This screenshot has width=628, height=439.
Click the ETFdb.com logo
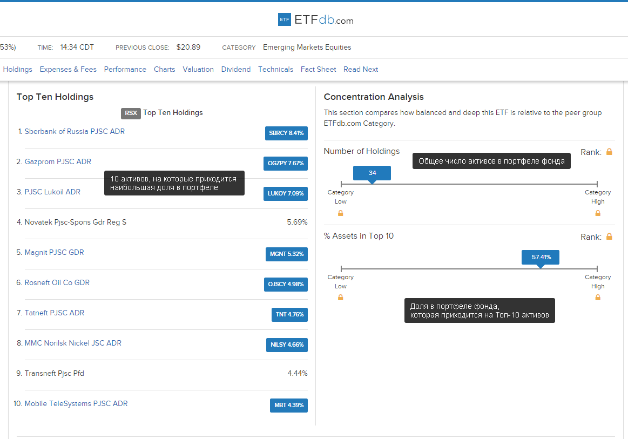pos(315,19)
